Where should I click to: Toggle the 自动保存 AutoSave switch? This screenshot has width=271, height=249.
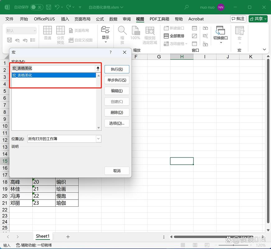(37, 7)
